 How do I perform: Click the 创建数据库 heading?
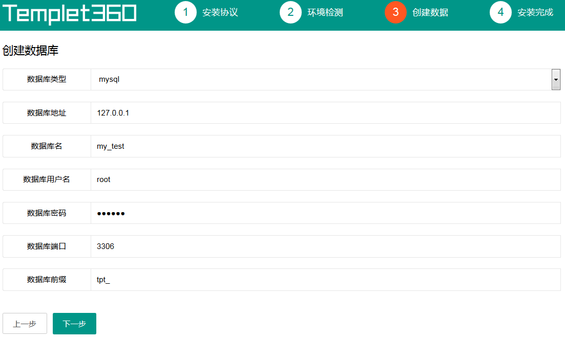tap(31, 51)
